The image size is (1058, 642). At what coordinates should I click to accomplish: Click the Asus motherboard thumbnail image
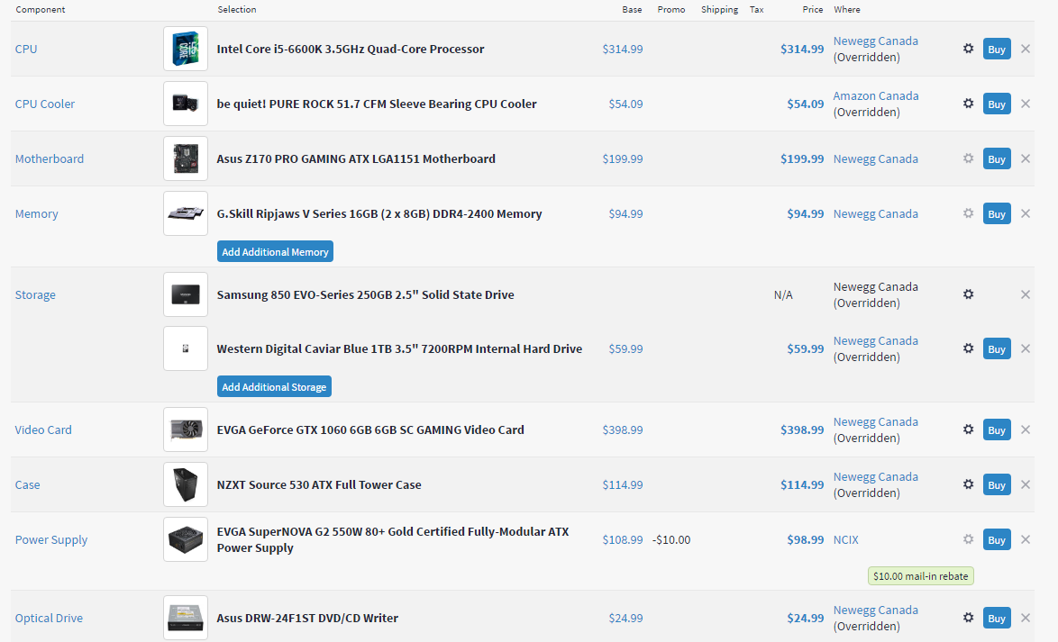click(186, 158)
